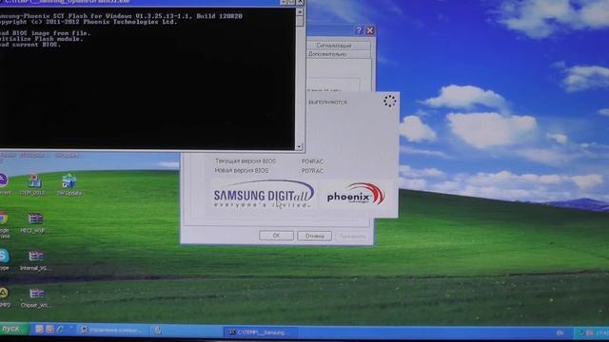Click the small taskbar button after Управление
The image size is (609, 342).
click(157, 330)
